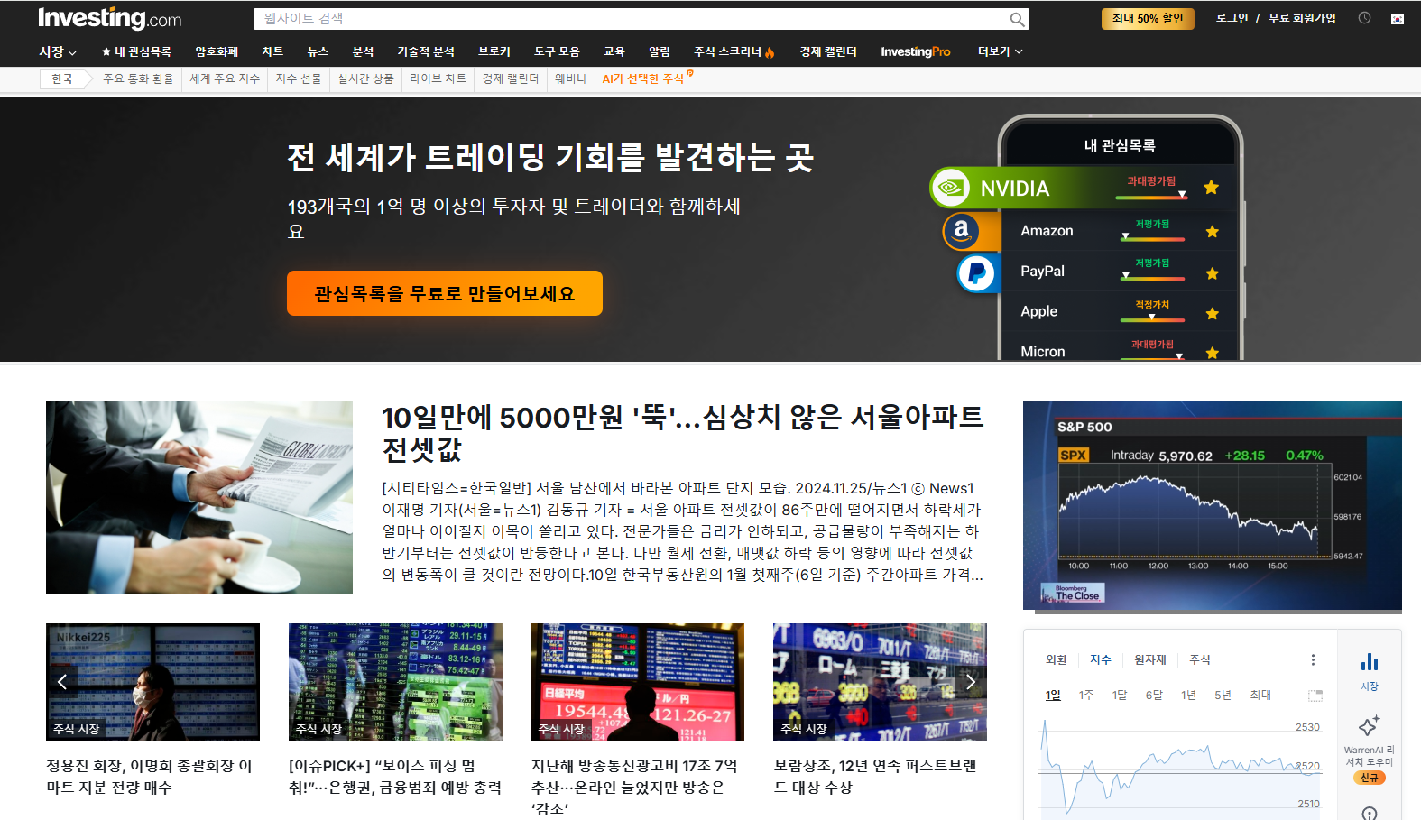Click the 로그인 link
This screenshot has height=820, width=1421.
[1232, 18]
